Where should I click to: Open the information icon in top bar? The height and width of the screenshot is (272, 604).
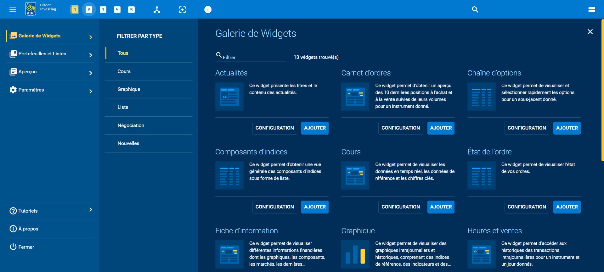[208, 9]
